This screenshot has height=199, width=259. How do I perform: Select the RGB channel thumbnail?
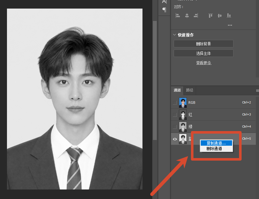coord(183,103)
